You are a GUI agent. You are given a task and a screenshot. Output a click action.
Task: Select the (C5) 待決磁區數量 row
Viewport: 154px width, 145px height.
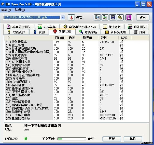point(77,102)
